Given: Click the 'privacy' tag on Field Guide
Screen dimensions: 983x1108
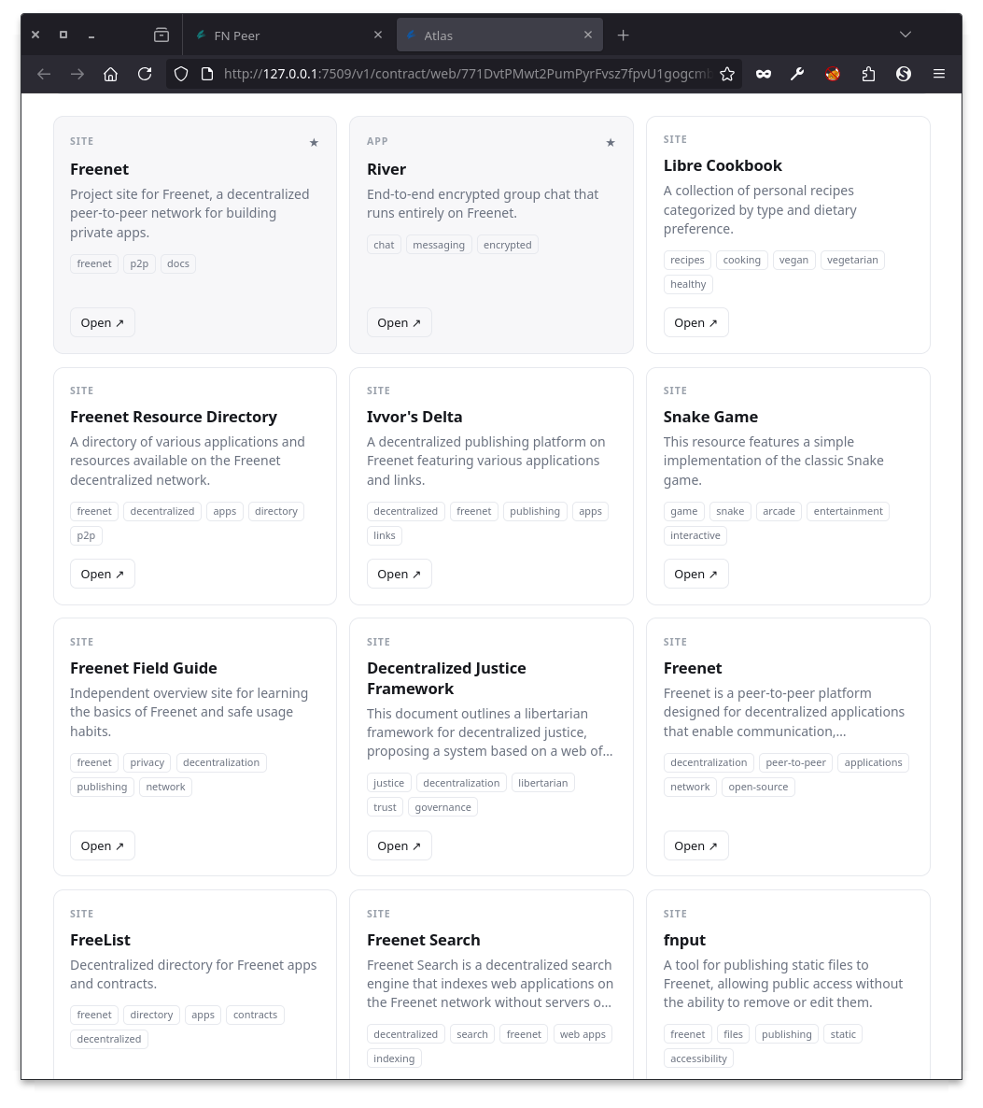Looking at the screenshot, I should (147, 763).
